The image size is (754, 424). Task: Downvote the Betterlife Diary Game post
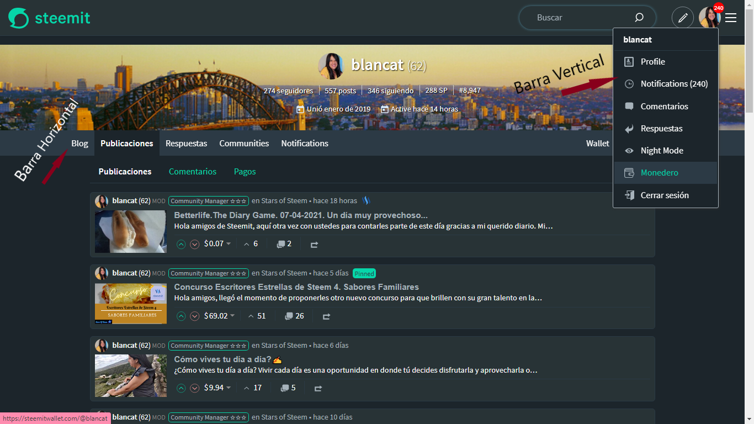pos(194,244)
